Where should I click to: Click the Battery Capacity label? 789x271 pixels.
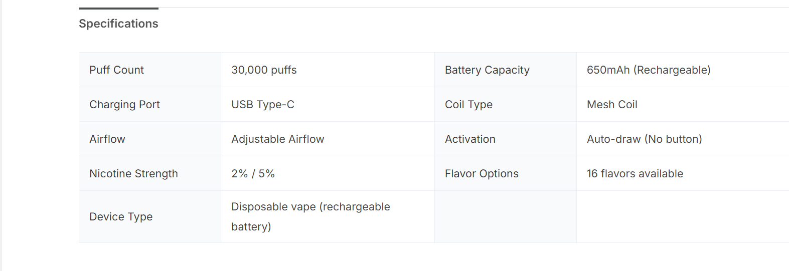pos(487,70)
